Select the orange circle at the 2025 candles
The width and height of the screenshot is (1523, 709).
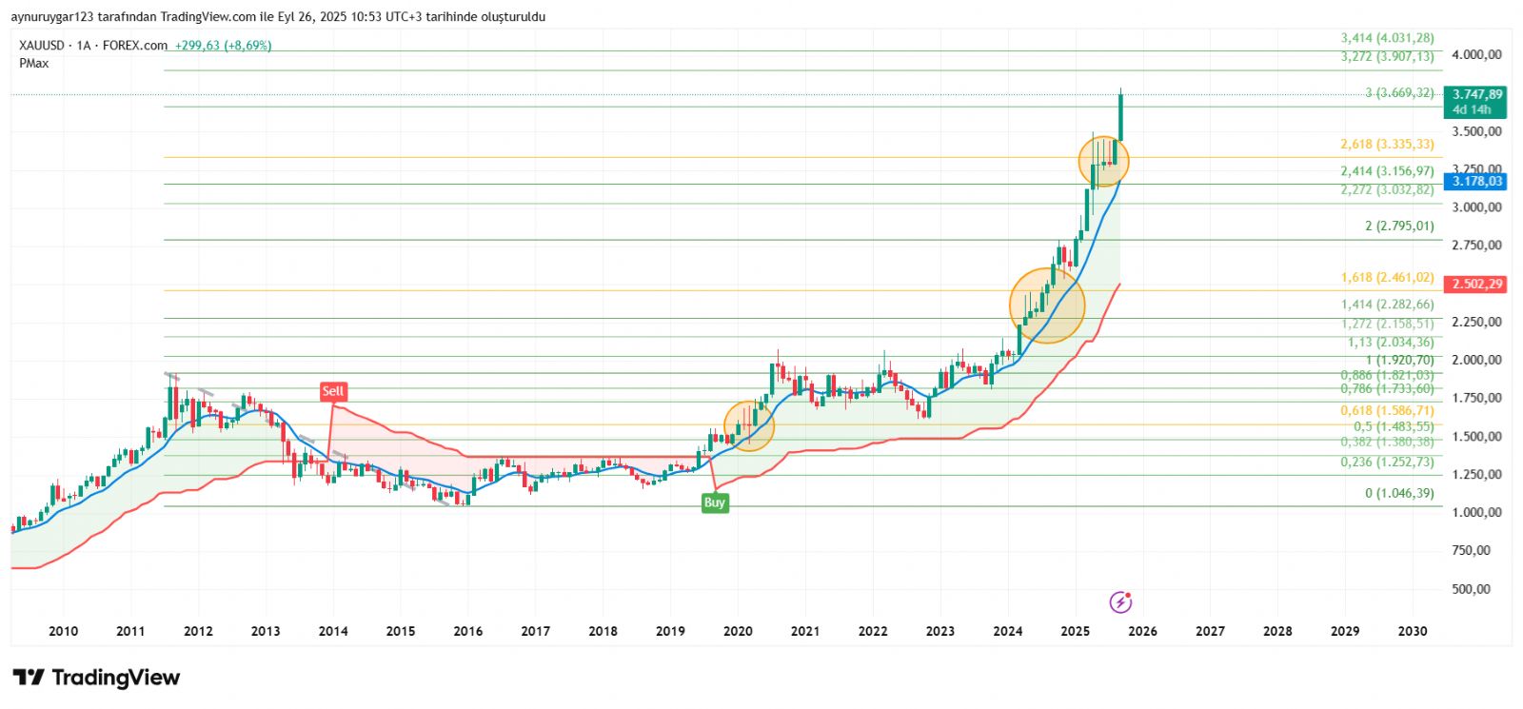click(1103, 161)
